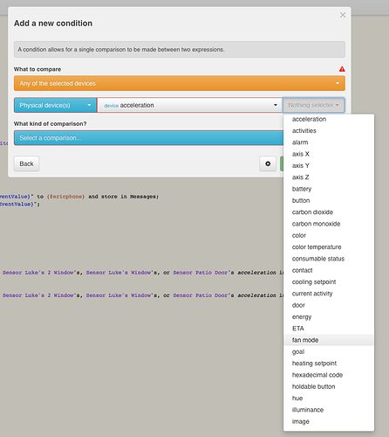The width and height of the screenshot is (389, 437).
Task: Open the 'Any of the selected devices' dropdown
Action: pyautogui.click(x=180, y=83)
